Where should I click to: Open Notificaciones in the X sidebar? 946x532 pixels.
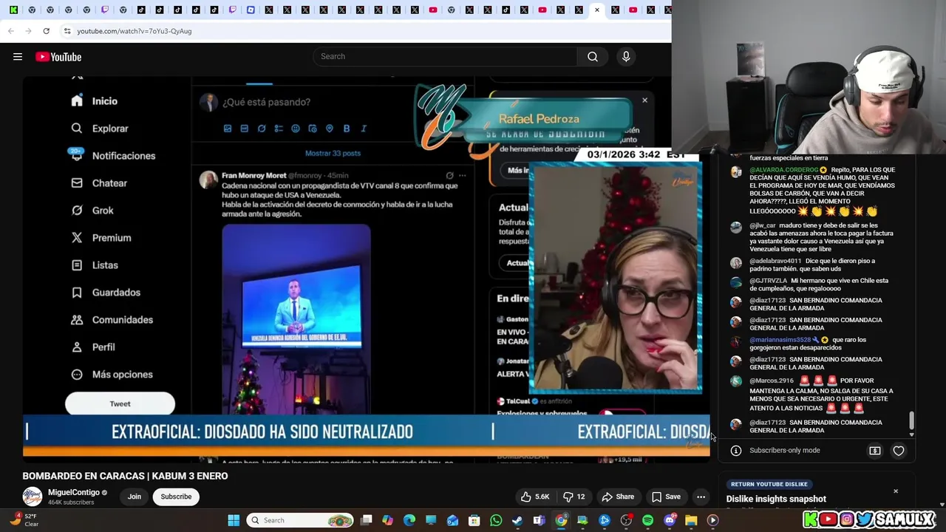coord(113,156)
